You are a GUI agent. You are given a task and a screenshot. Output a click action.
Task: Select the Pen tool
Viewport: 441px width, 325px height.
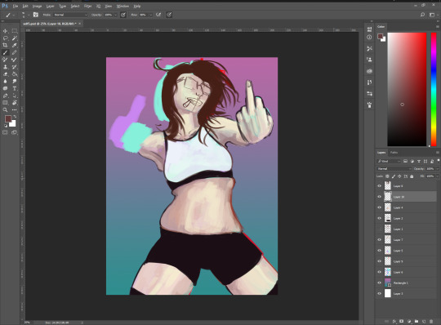[6, 96]
